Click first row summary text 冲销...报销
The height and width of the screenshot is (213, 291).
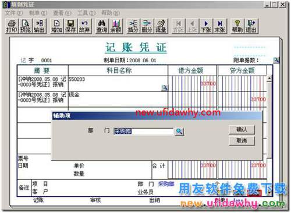(42, 81)
